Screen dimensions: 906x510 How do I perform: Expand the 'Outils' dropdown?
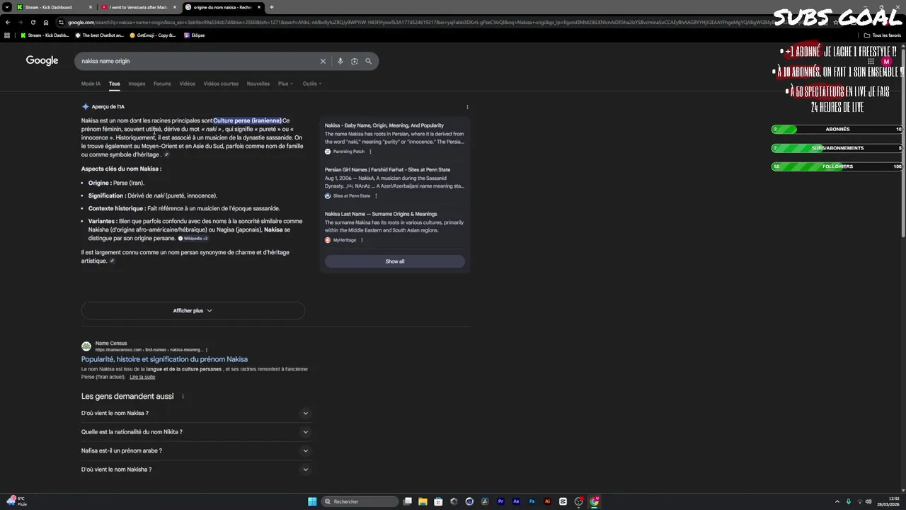coord(312,84)
